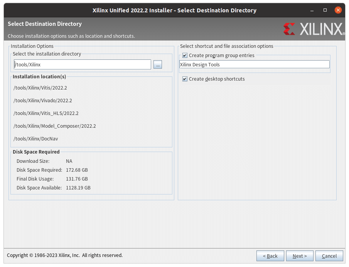349x267 pixels.
Task: Click the Installation location(s) panel header
Action: click(40, 76)
